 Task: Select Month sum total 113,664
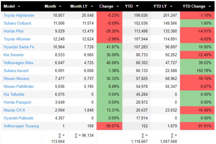[58, 139]
